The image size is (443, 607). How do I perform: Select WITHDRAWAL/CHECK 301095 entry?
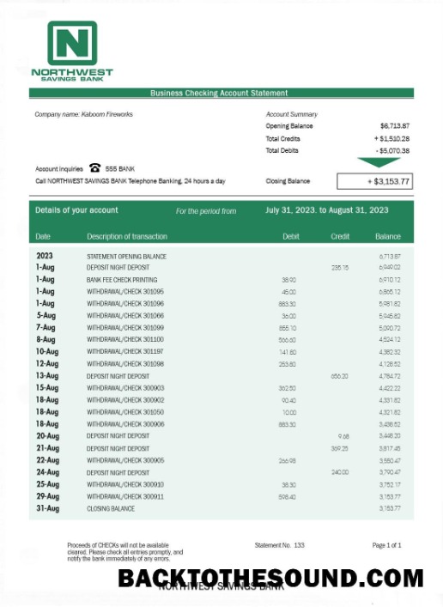(x=125, y=292)
